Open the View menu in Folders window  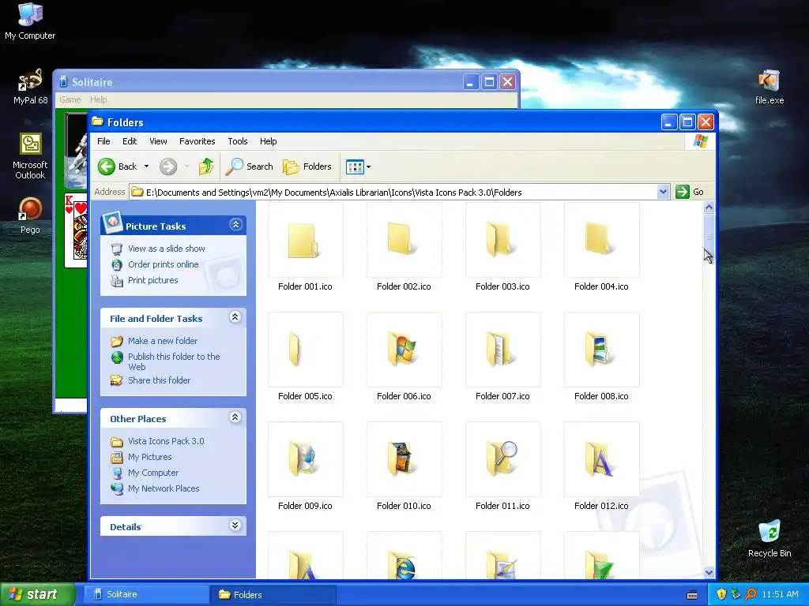click(x=158, y=141)
